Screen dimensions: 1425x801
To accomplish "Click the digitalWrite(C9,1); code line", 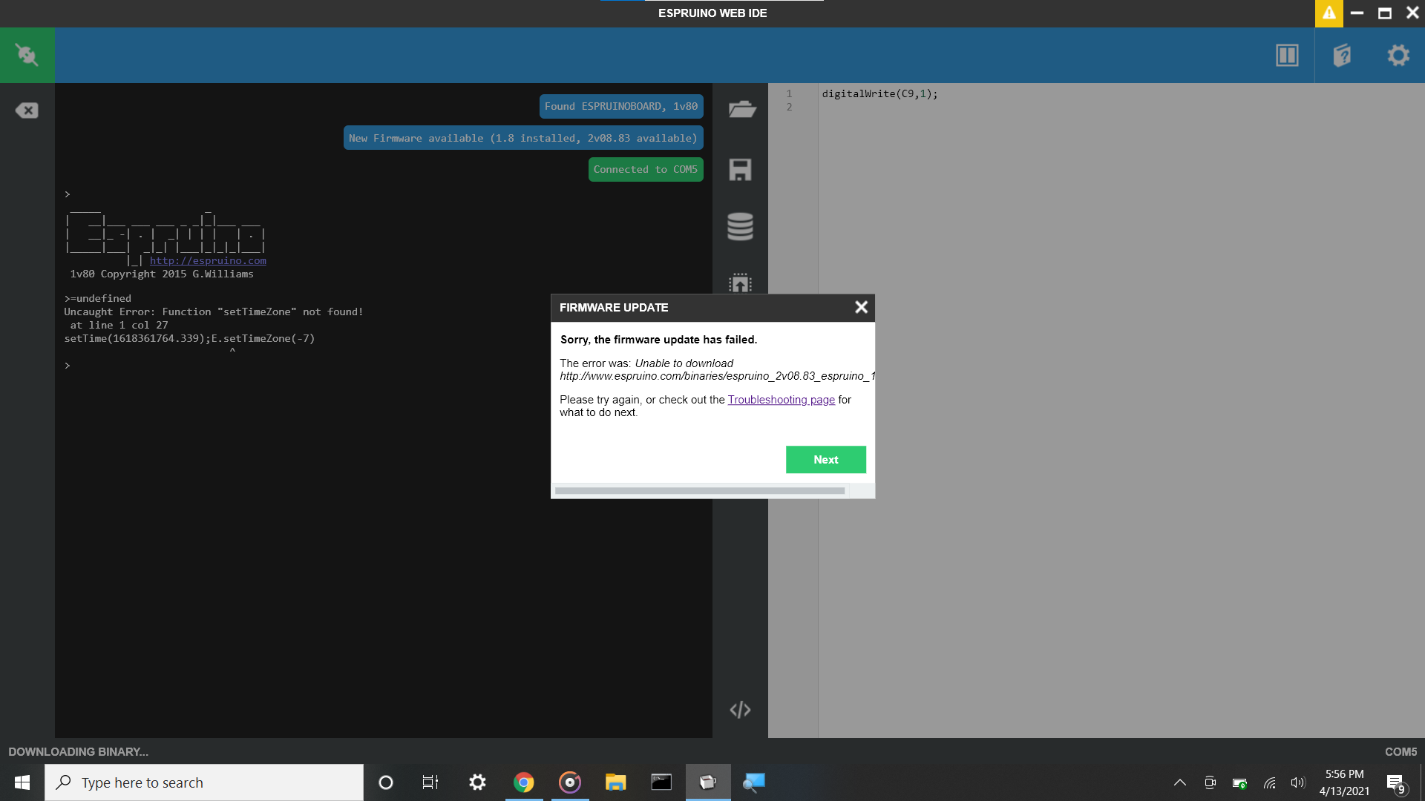I will coord(879,93).
